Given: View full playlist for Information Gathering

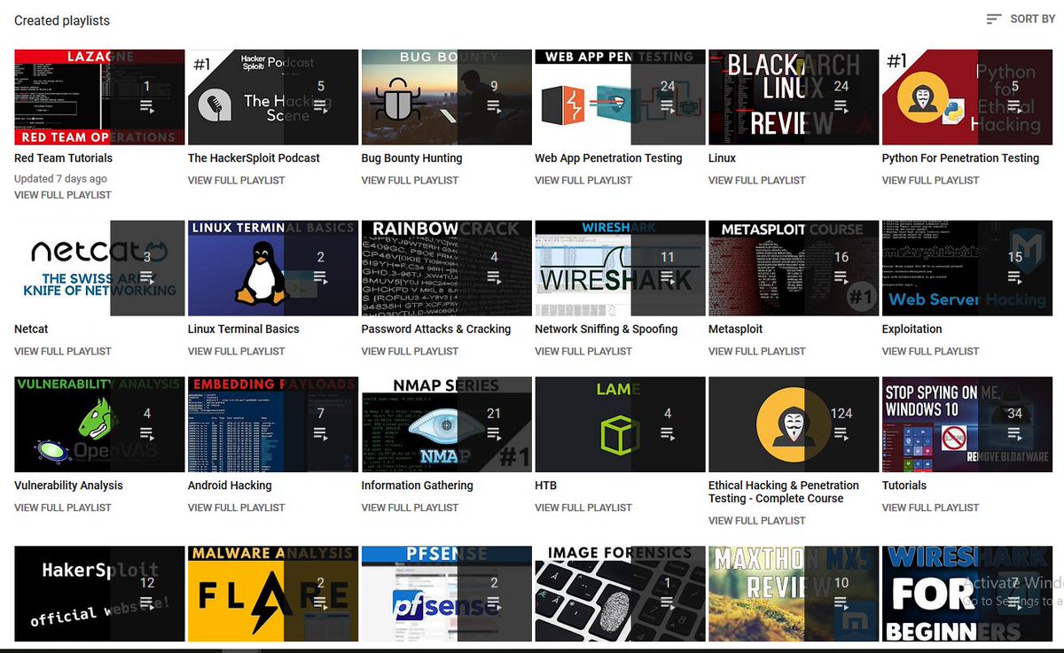Looking at the screenshot, I should pos(410,508).
